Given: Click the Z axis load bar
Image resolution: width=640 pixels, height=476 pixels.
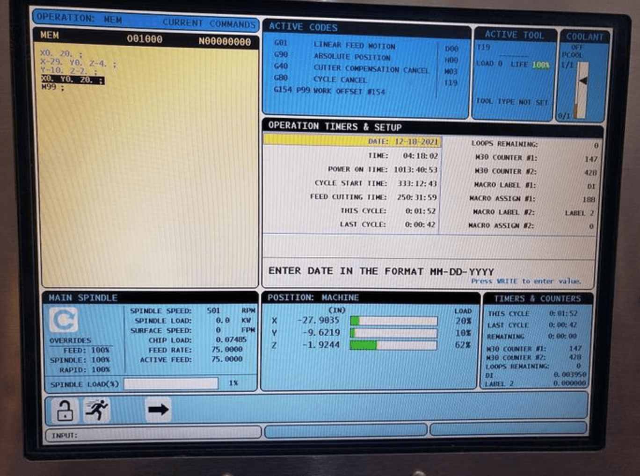Looking at the screenshot, I should point(393,345).
